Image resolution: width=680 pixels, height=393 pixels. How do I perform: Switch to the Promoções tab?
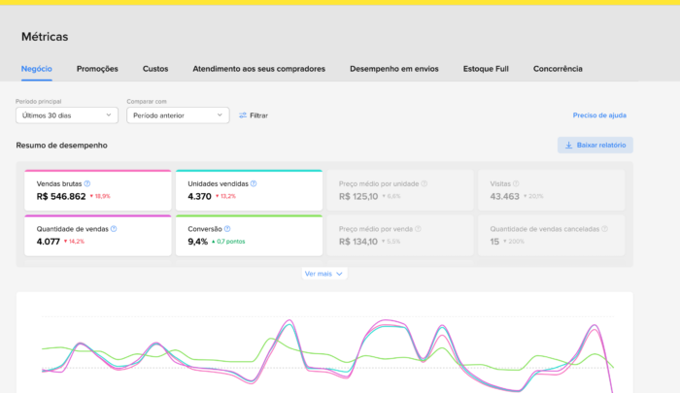click(x=97, y=69)
